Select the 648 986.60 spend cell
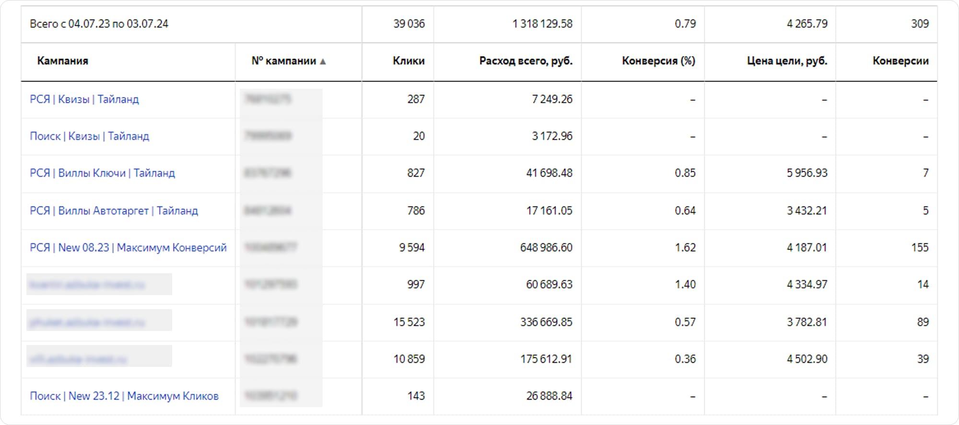This screenshot has height=425, width=959. (x=546, y=248)
